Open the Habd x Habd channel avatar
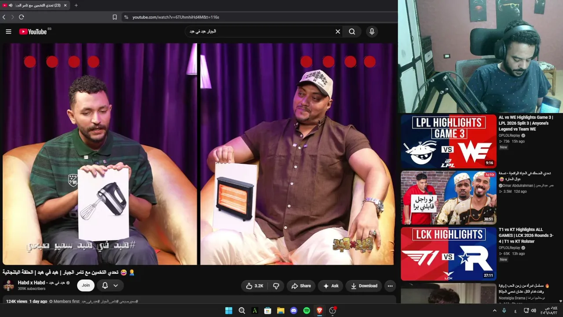This screenshot has height=317, width=563. click(8, 285)
